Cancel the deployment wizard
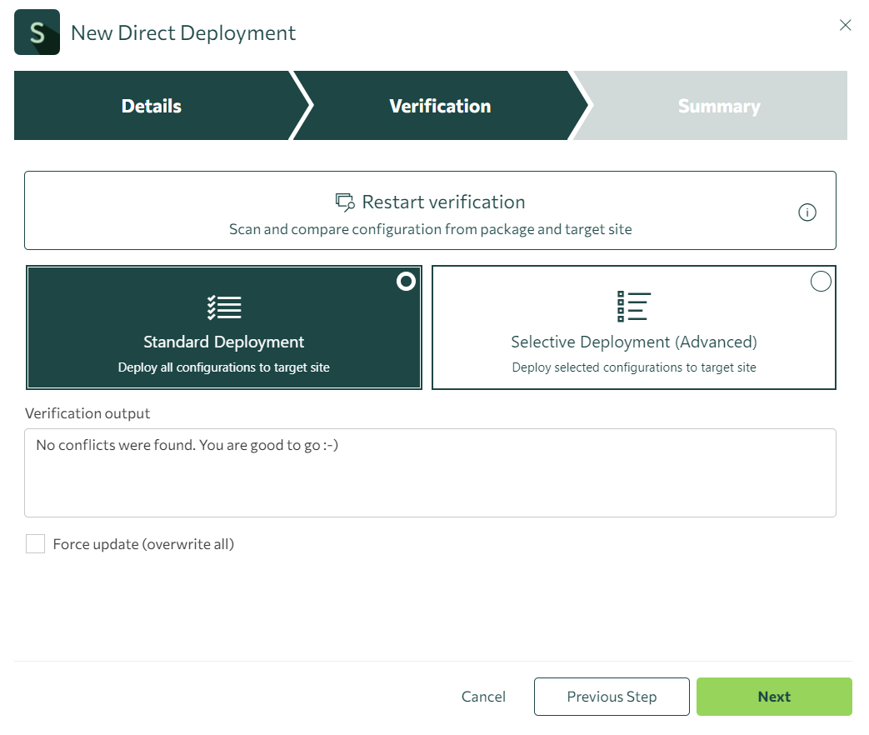869x735 pixels. (x=483, y=697)
